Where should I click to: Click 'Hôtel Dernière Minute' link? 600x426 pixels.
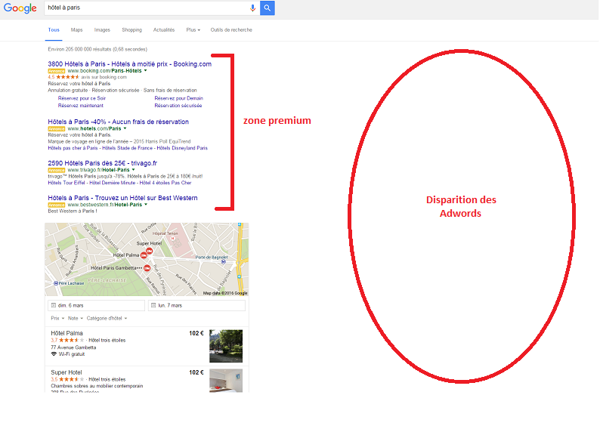112,183
